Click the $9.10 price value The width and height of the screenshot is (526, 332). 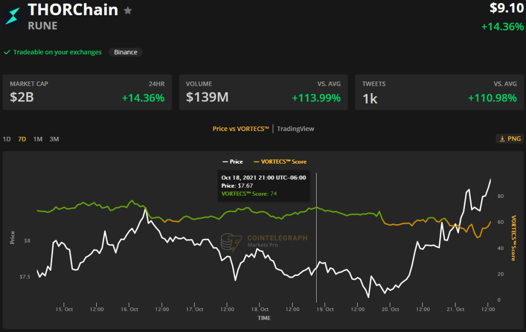[507, 8]
